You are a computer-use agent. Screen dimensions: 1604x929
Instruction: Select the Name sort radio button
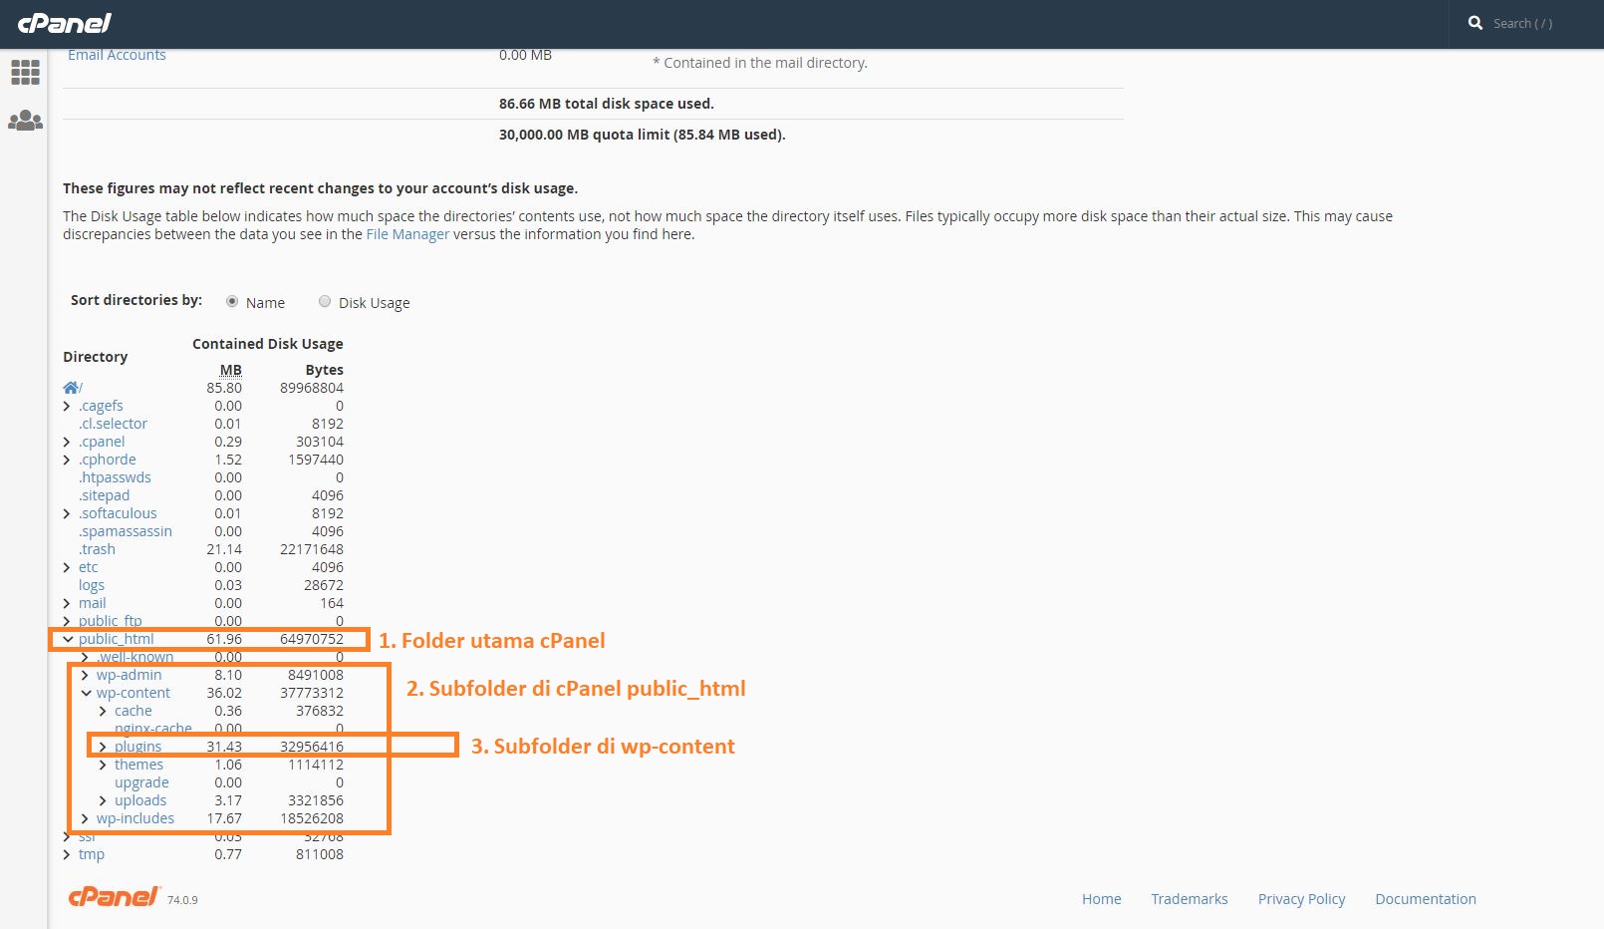pyautogui.click(x=232, y=301)
